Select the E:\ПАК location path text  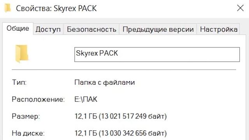point(86,100)
